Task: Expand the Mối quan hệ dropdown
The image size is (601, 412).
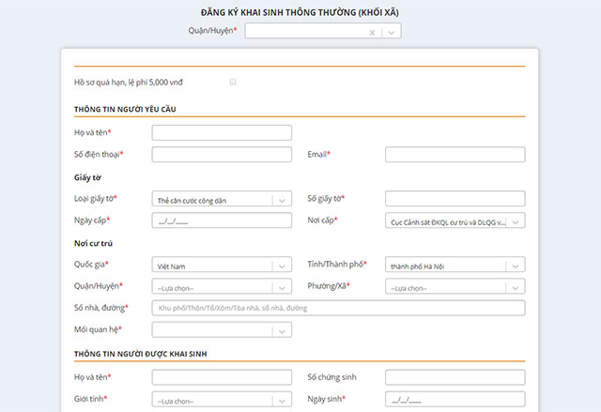Action: [222, 330]
